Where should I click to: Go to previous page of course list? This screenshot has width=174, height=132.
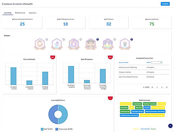(157, 87)
